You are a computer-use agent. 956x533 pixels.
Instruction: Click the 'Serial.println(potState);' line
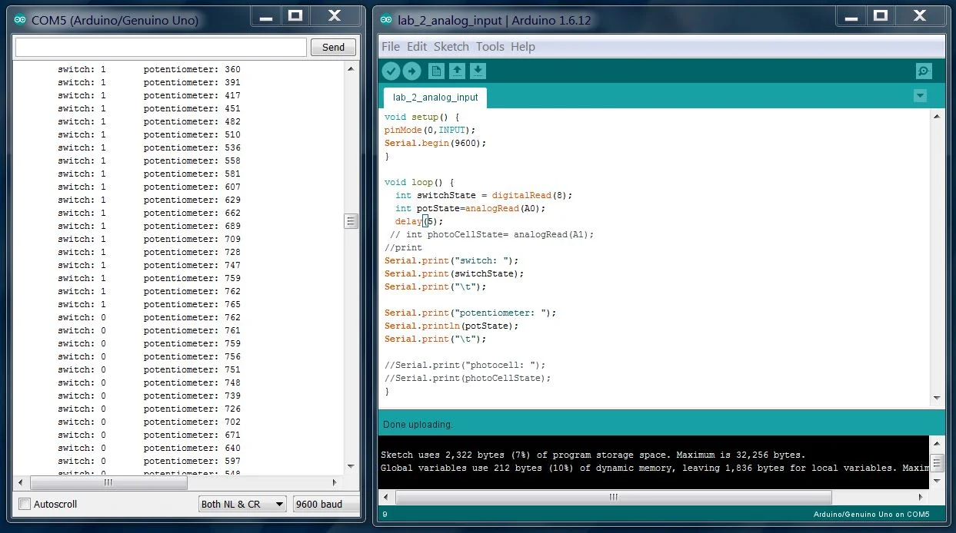[451, 326]
